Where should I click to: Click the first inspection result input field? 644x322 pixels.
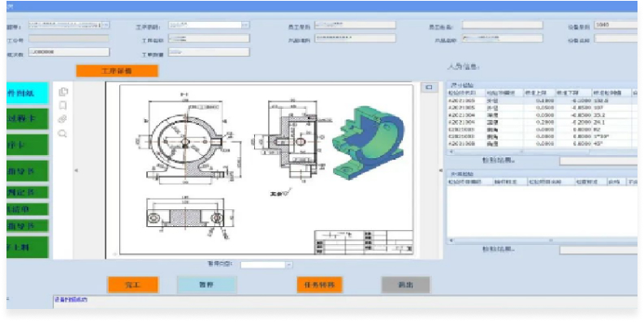(x=599, y=161)
